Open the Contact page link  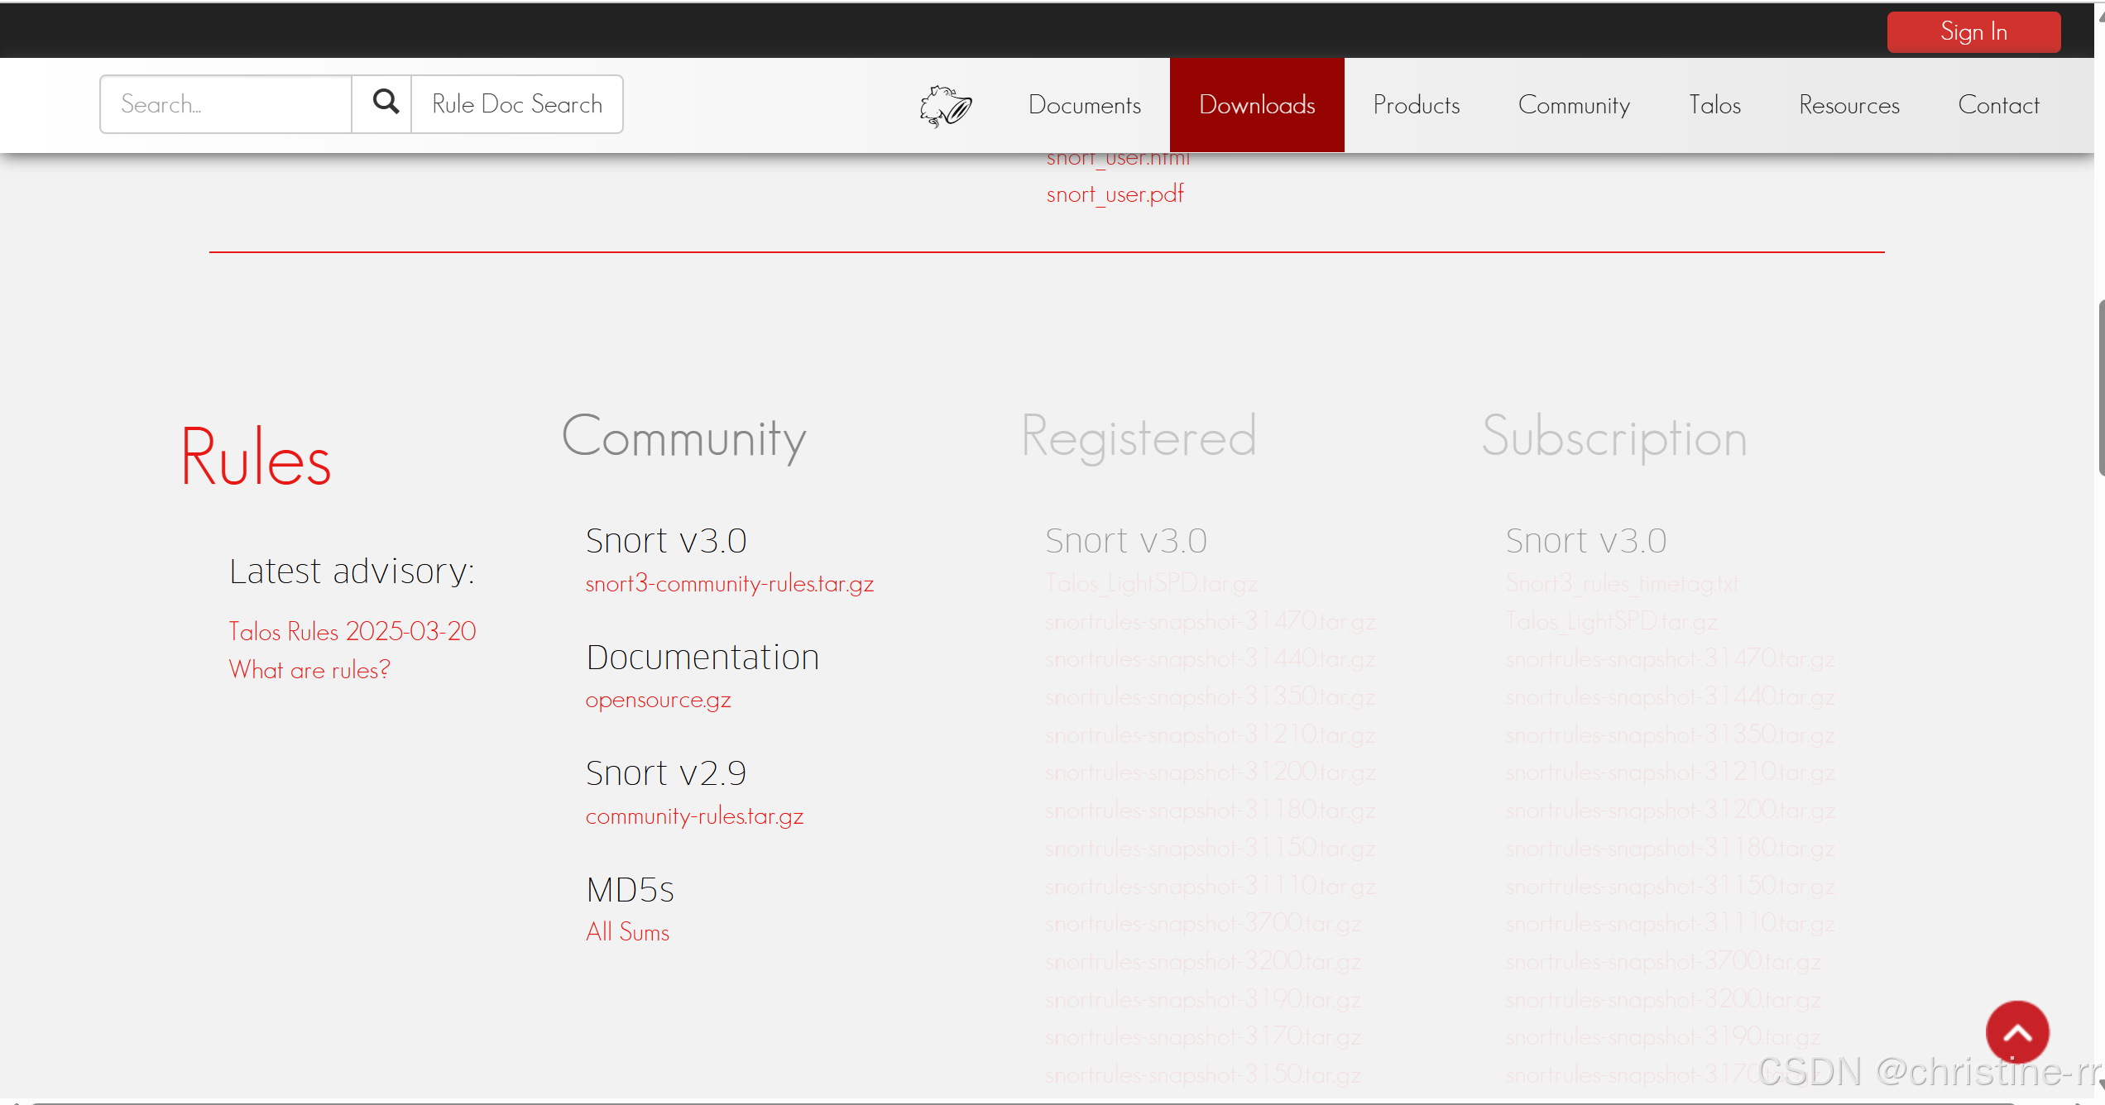tap(1998, 105)
